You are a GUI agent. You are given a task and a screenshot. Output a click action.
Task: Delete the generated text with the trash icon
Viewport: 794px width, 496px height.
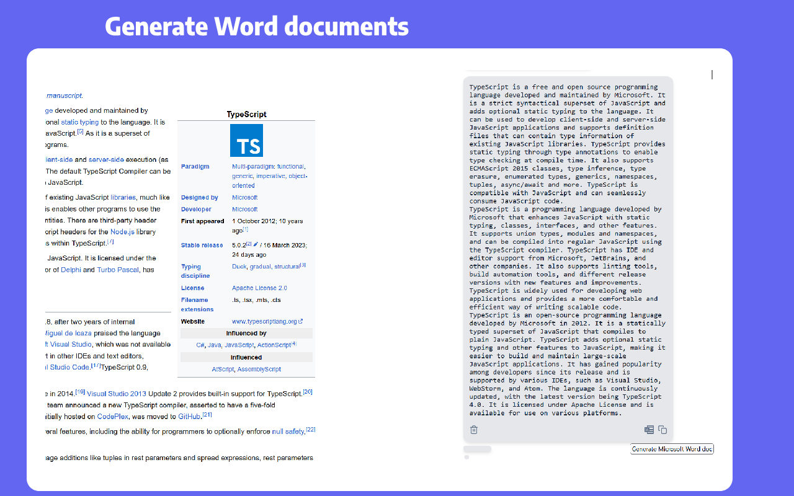pos(474,430)
